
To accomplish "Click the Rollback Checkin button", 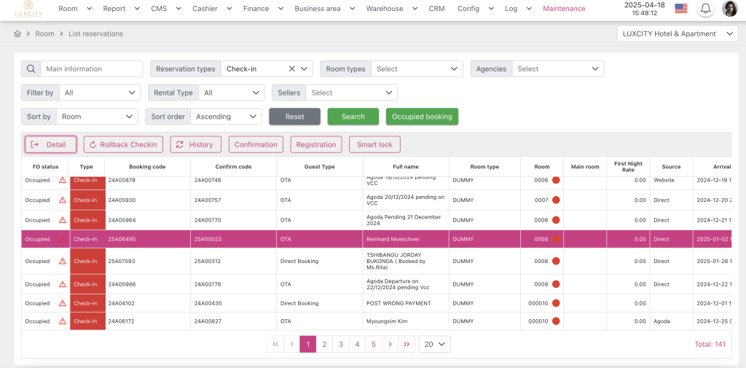I will (123, 144).
